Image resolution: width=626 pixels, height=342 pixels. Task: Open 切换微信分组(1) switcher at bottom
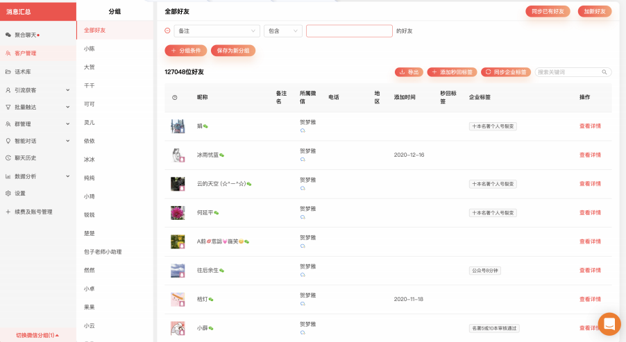(37, 335)
